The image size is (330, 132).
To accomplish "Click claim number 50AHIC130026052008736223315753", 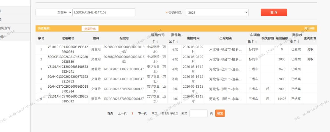I will pyautogui.click(x=68, y=79).
